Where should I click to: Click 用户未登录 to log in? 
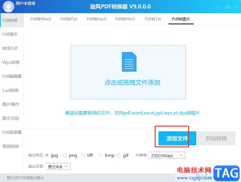(26, 3)
